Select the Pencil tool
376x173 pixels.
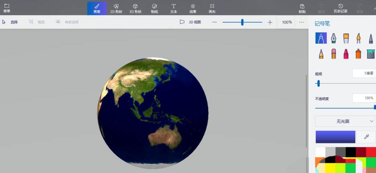[x=321, y=53]
